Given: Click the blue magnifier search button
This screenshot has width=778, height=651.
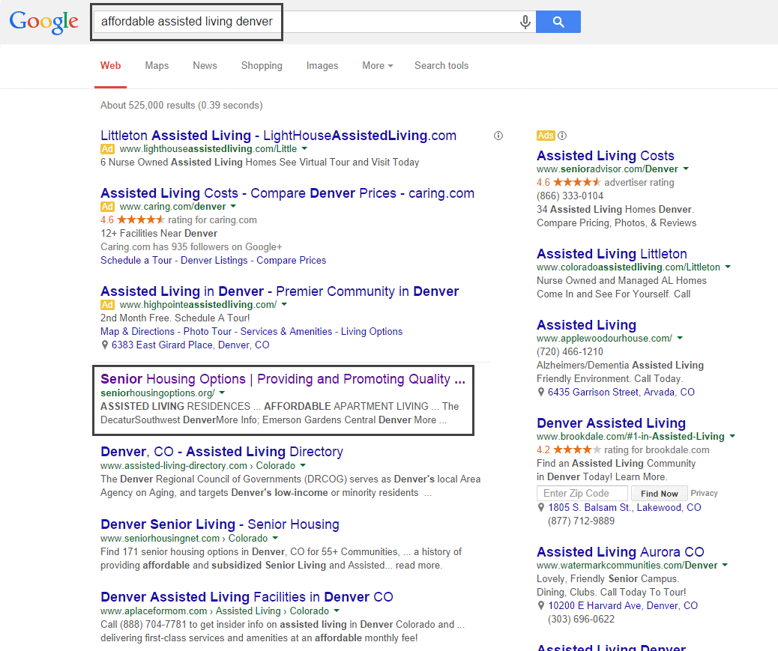Looking at the screenshot, I should (x=558, y=22).
